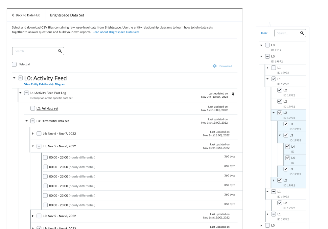This screenshot has width=328, height=229.
Task: Expand the unchecked L1 node in side panel
Action: 267,68
